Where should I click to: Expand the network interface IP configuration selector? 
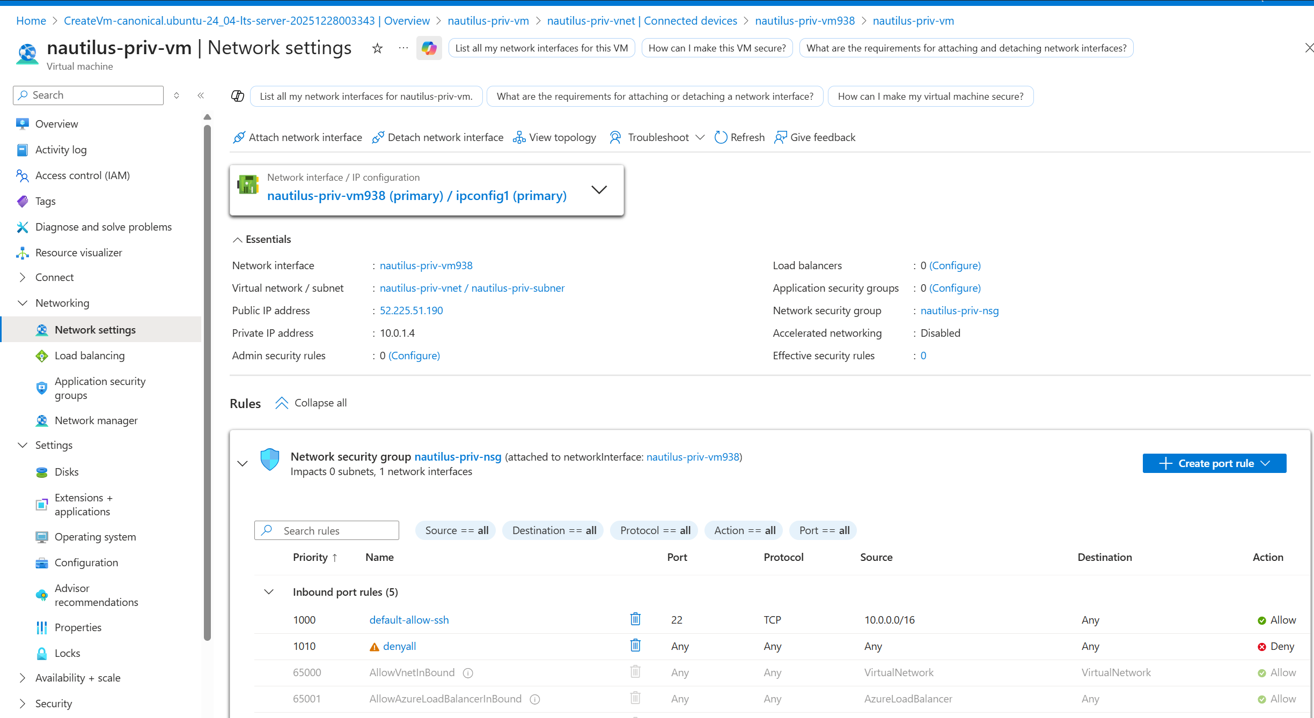pyautogui.click(x=599, y=190)
